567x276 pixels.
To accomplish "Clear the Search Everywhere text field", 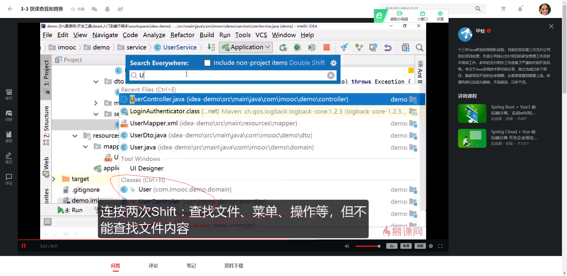I will click(x=331, y=75).
